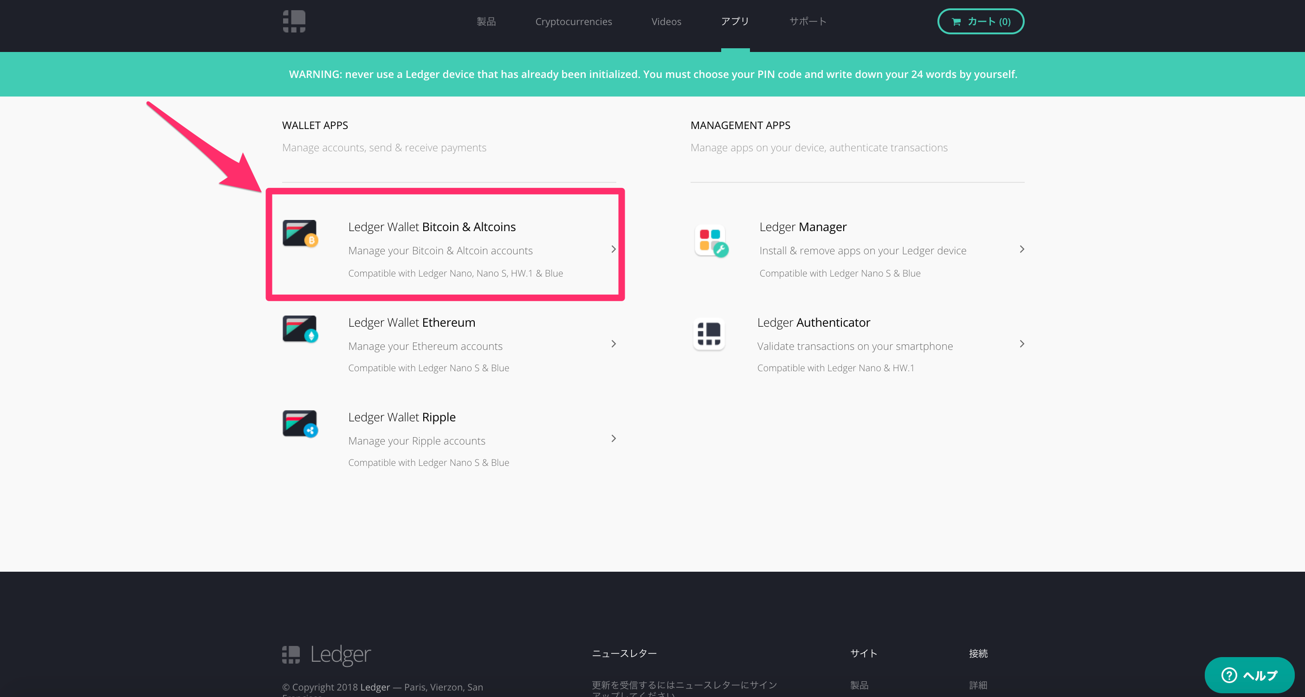Expand the Ledger Authenticator chevron arrow
The height and width of the screenshot is (697, 1305).
tap(1021, 344)
